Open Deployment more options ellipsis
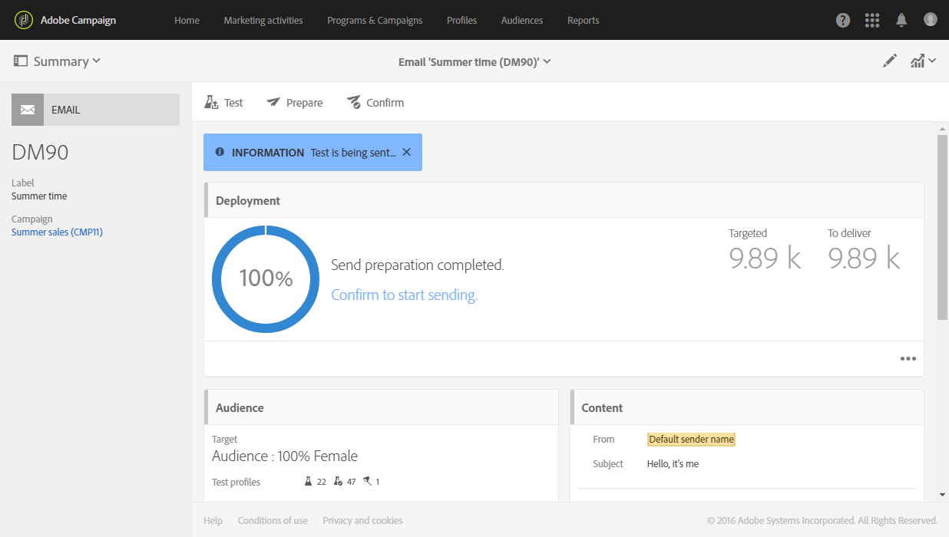Viewport: 949px width, 537px height. click(908, 358)
